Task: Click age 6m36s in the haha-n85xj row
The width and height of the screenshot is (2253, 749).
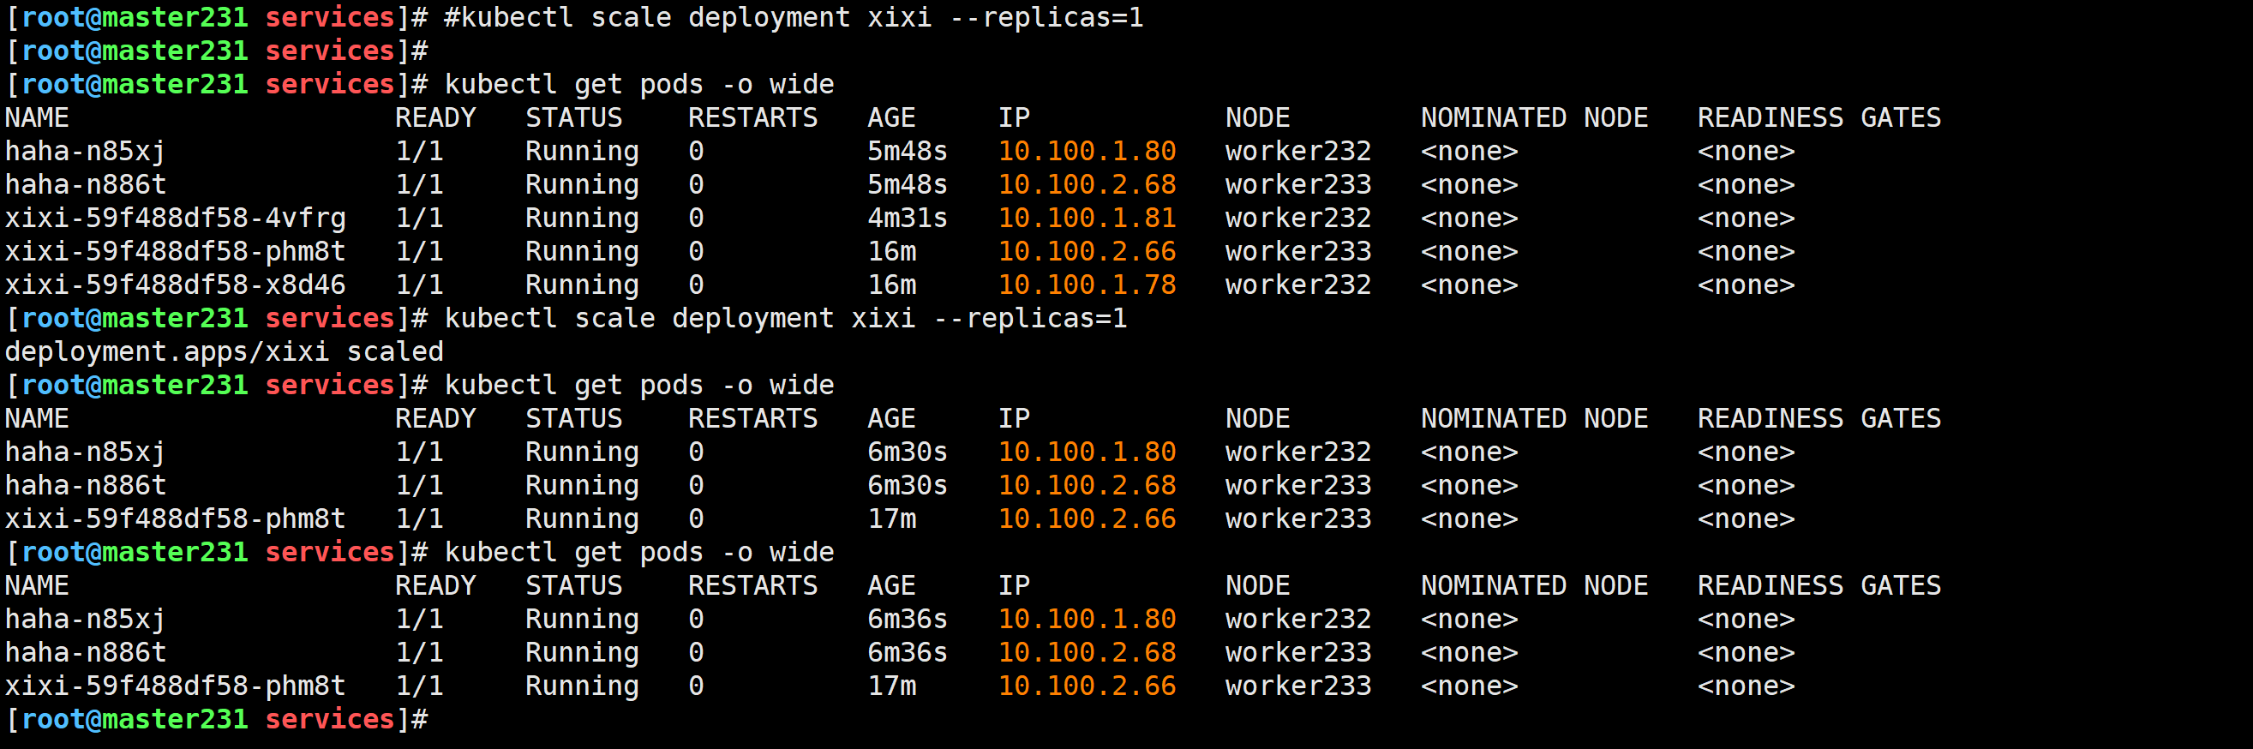Action: click(x=907, y=619)
